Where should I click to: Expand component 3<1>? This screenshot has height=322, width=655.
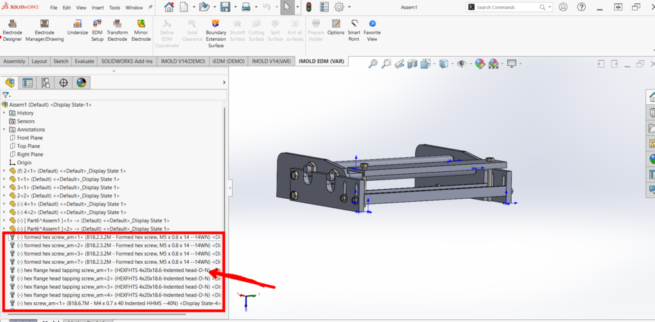point(4,187)
